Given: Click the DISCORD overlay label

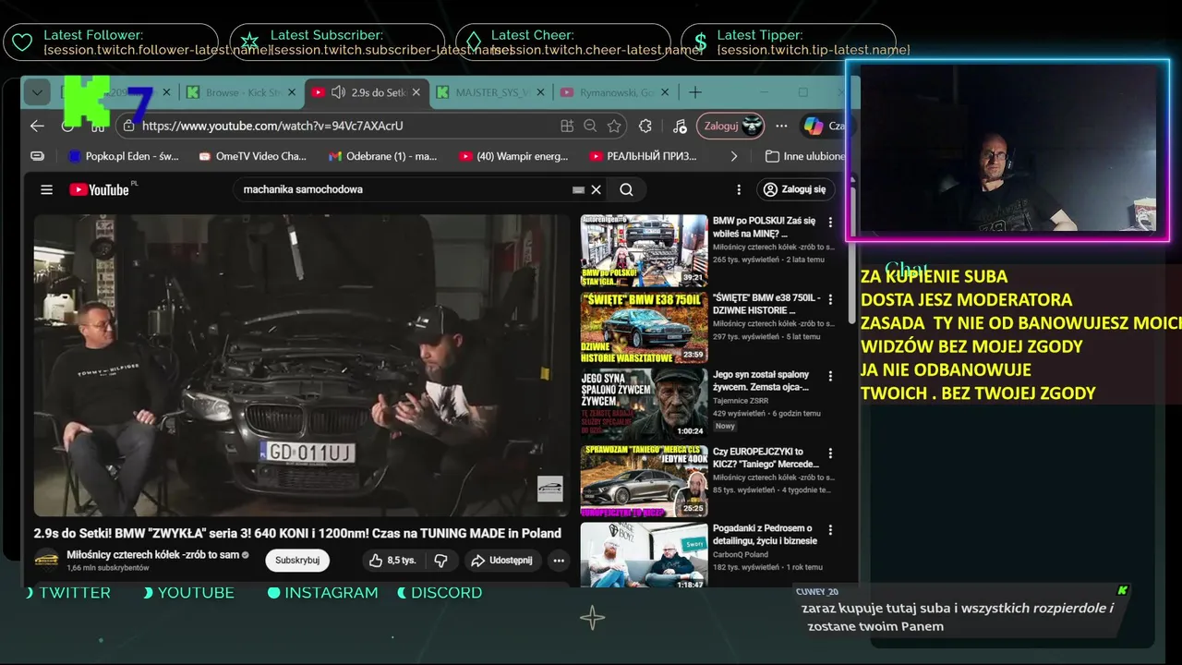Looking at the screenshot, I should (x=446, y=593).
